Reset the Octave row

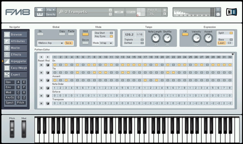tap(41, 96)
